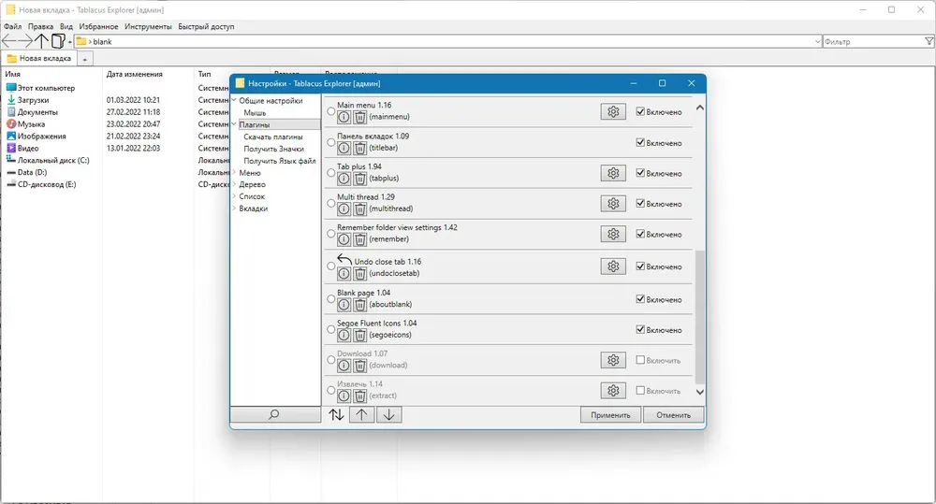Viewport: 936px width, 504px height.
Task: Enable the Download plugin checkbox
Action: click(640, 360)
